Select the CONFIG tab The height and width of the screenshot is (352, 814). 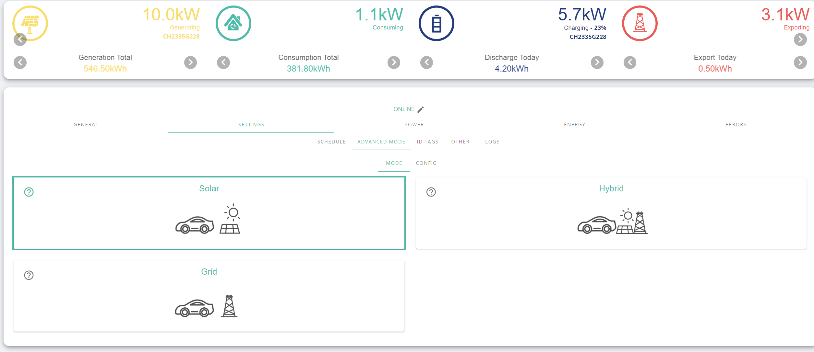pyautogui.click(x=426, y=163)
